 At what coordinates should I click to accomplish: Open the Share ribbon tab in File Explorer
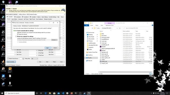pos(97,25)
